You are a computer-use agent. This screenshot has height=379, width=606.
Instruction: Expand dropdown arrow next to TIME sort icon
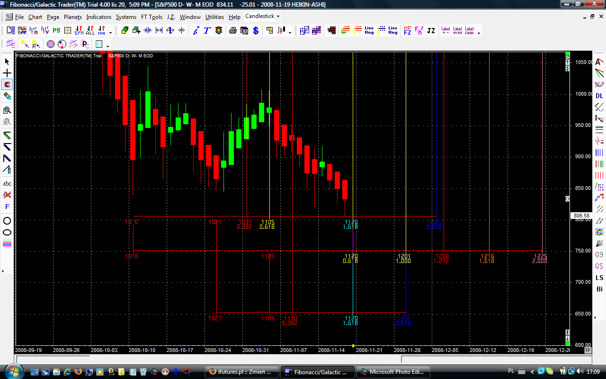click(x=111, y=33)
